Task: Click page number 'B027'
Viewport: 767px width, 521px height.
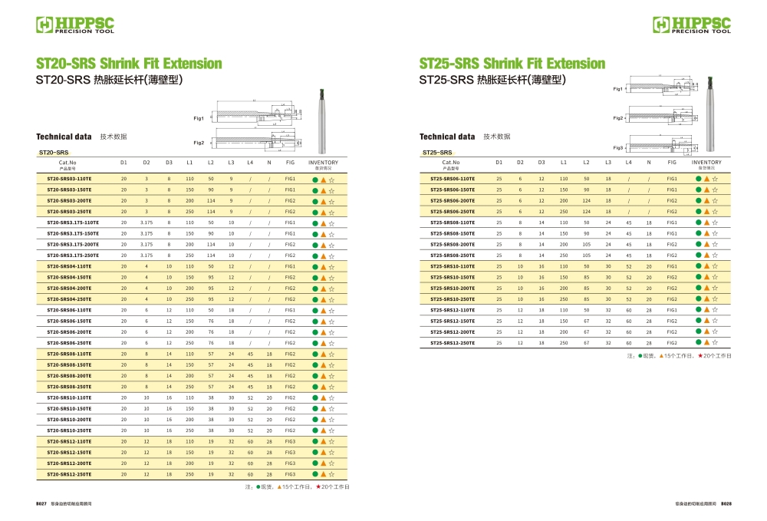Action: click(x=41, y=504)
